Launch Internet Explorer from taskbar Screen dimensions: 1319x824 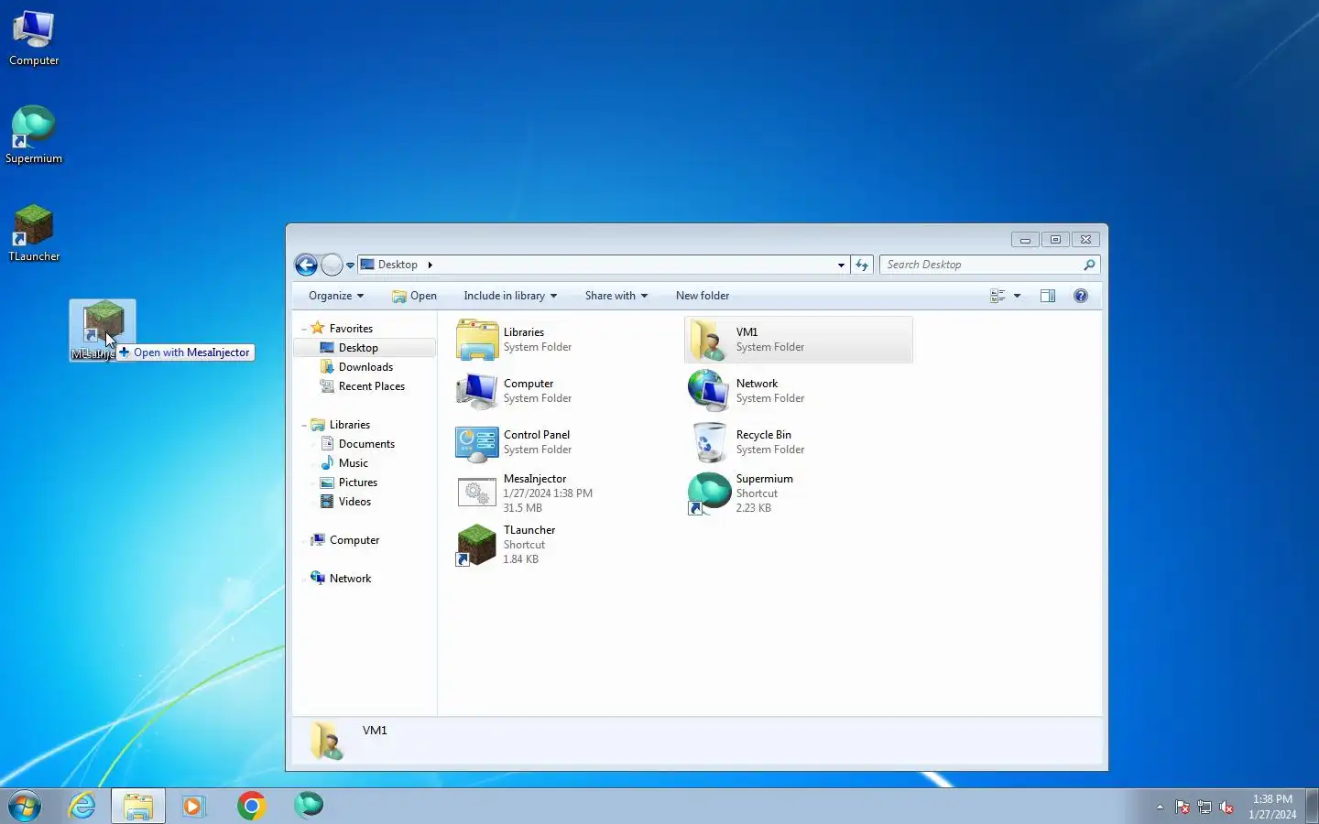coord(82,807)
